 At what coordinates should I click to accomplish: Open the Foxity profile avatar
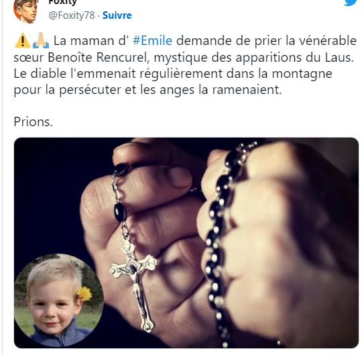pos(25,11)
